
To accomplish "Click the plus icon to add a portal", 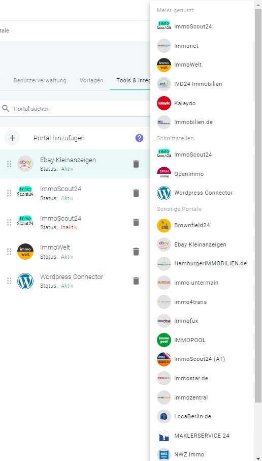I will coord(12,138).
